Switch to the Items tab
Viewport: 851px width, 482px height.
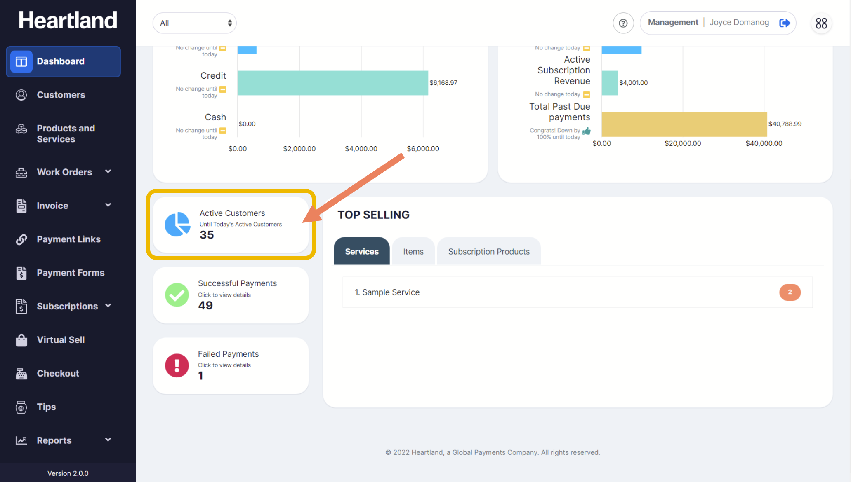[413, 251]
